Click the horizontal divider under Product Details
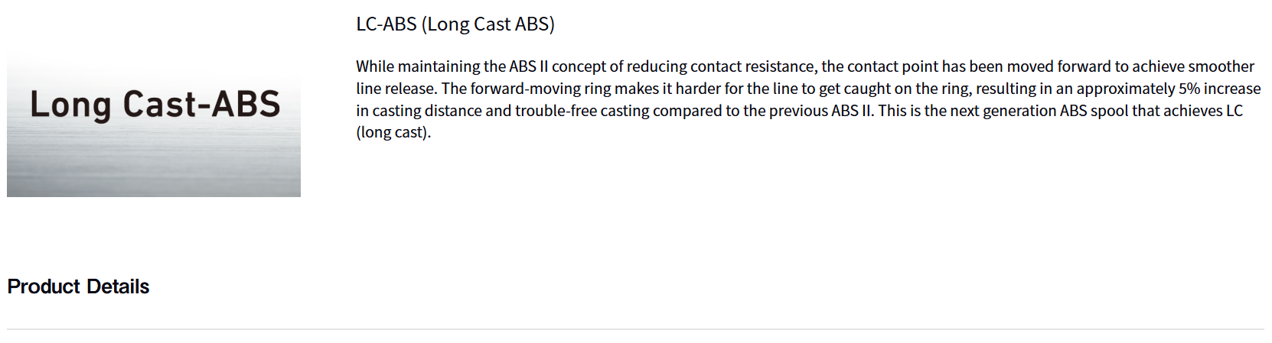 click(635, 329)
